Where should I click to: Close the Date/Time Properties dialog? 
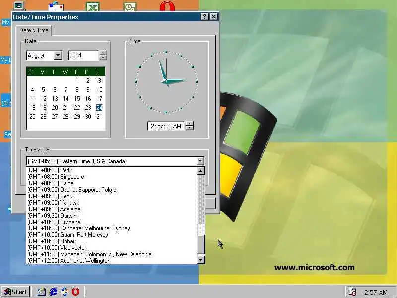pos(214,17)
